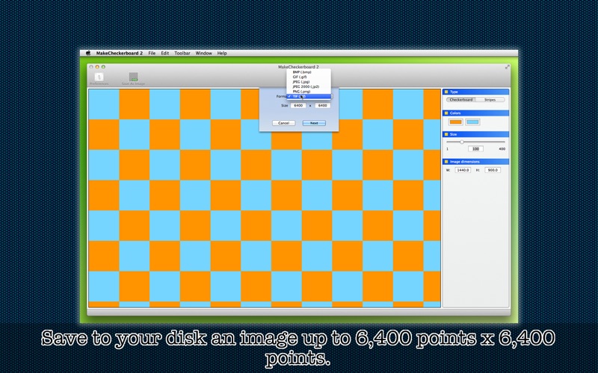Image resolution: width=598 pixels, height=373 pixels.
Task: Choose BMP (.bmp) format option
Action: click(309, 72)
